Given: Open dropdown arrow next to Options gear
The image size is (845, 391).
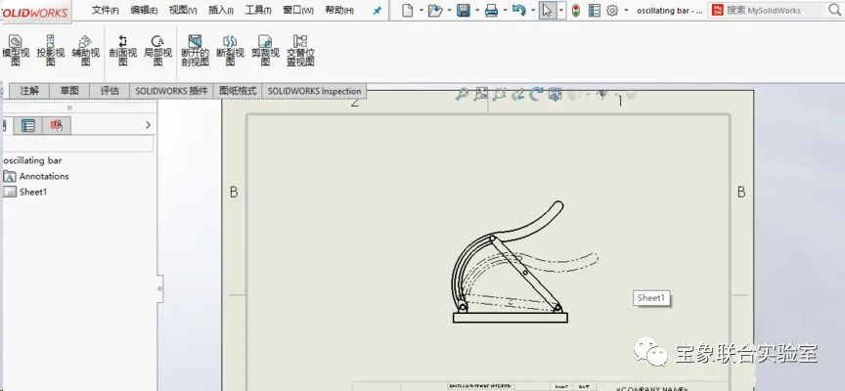Looking at the screenshot, I should coord(626,10).
